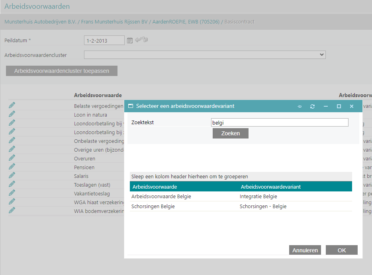Sort by Arbeidsvoorwaardevariant column header

point(271,187)
